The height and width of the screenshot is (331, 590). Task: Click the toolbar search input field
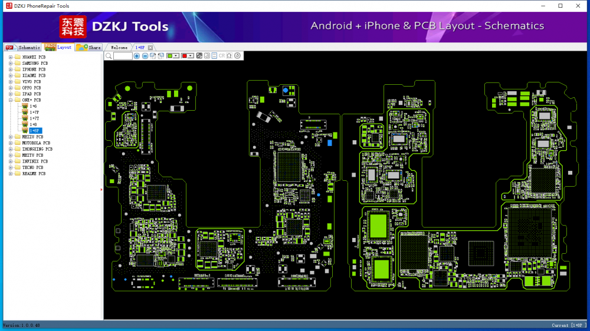[123, 55]
